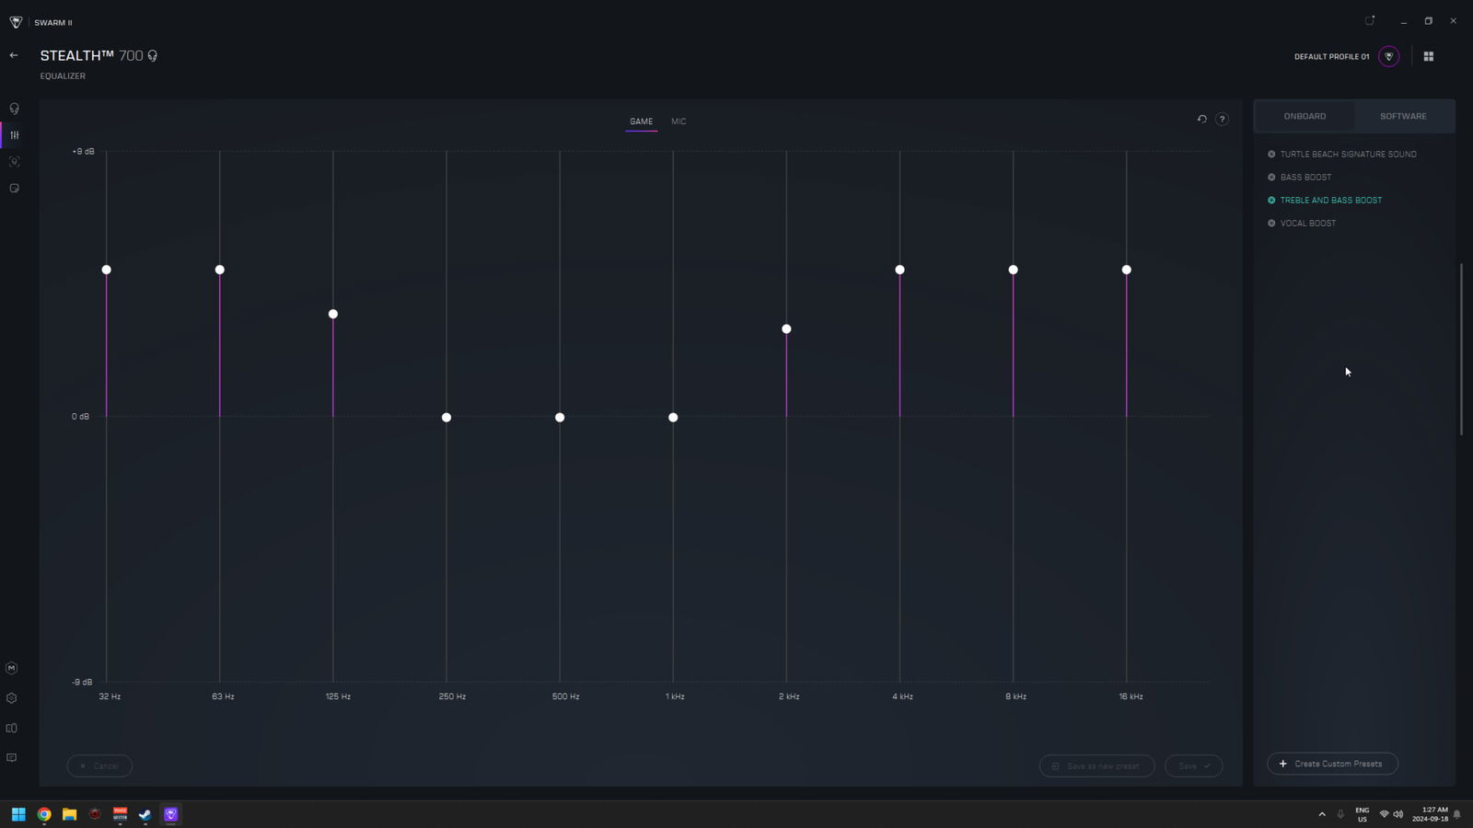This screenshot has width=1473, height=828.
Task: Click the feedback chat icon in sidebar
Action: [x=12, y=758]
